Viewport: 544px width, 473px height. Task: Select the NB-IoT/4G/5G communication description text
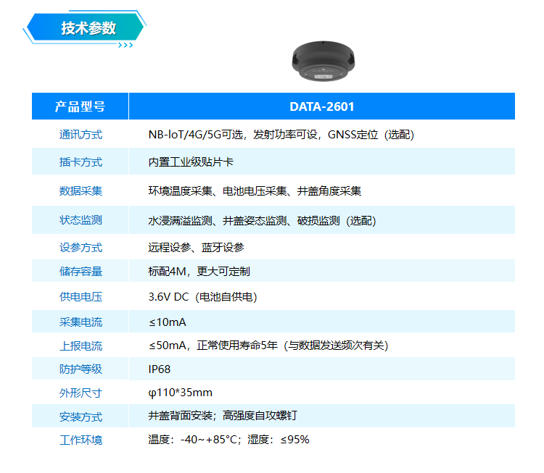click(281, 135)
